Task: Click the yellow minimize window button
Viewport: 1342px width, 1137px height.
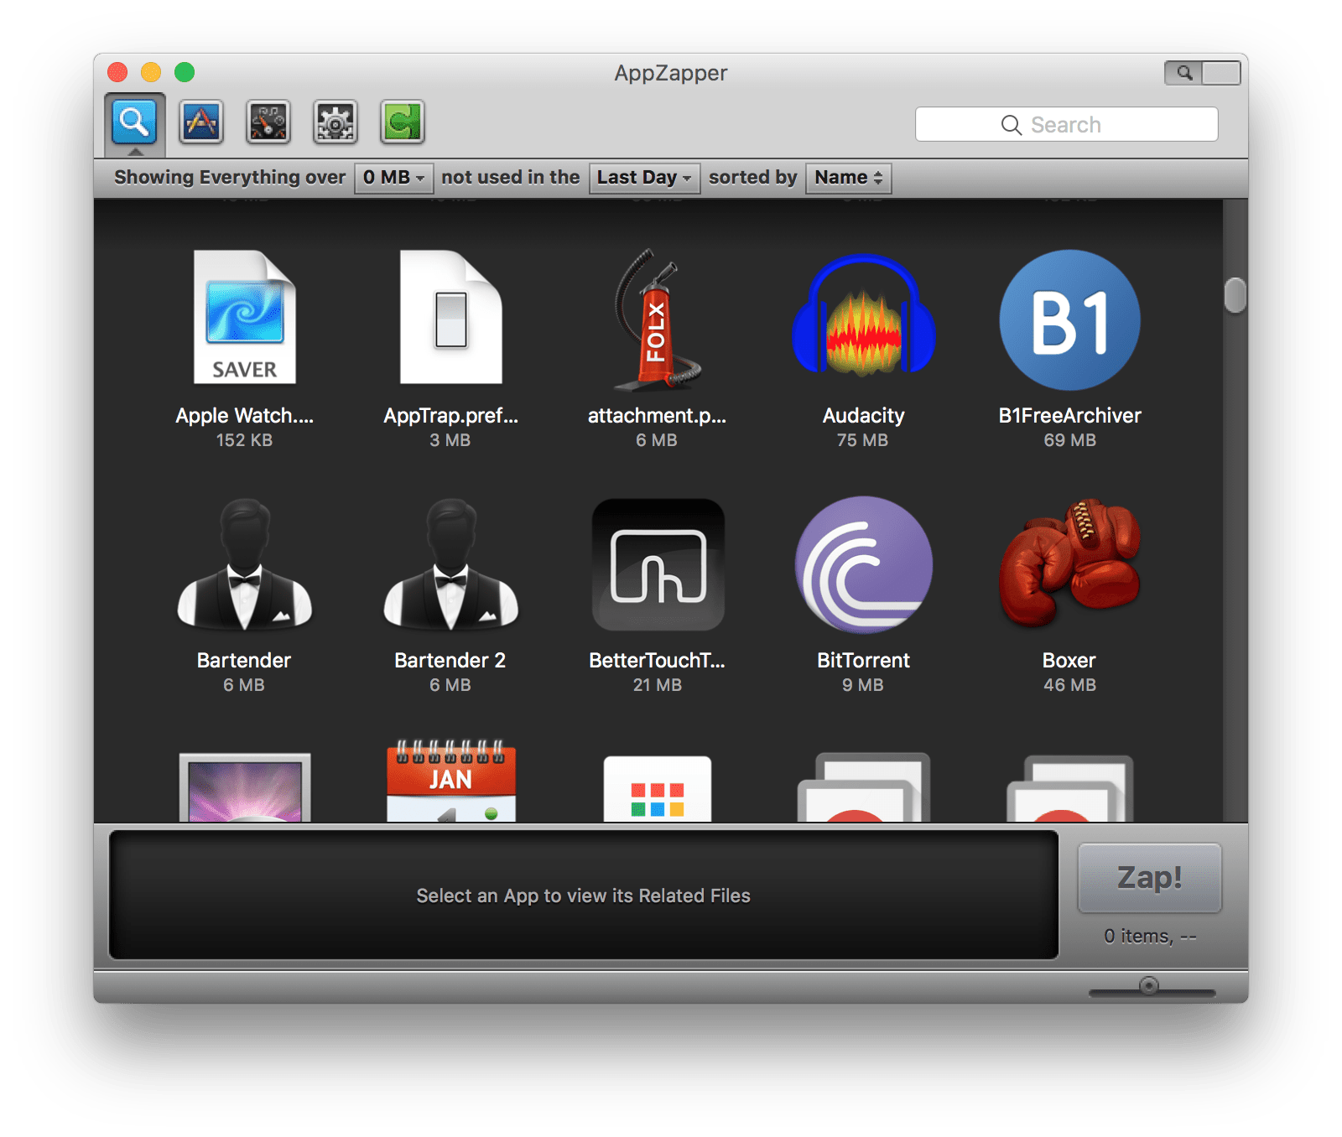Action: point(151,73)
